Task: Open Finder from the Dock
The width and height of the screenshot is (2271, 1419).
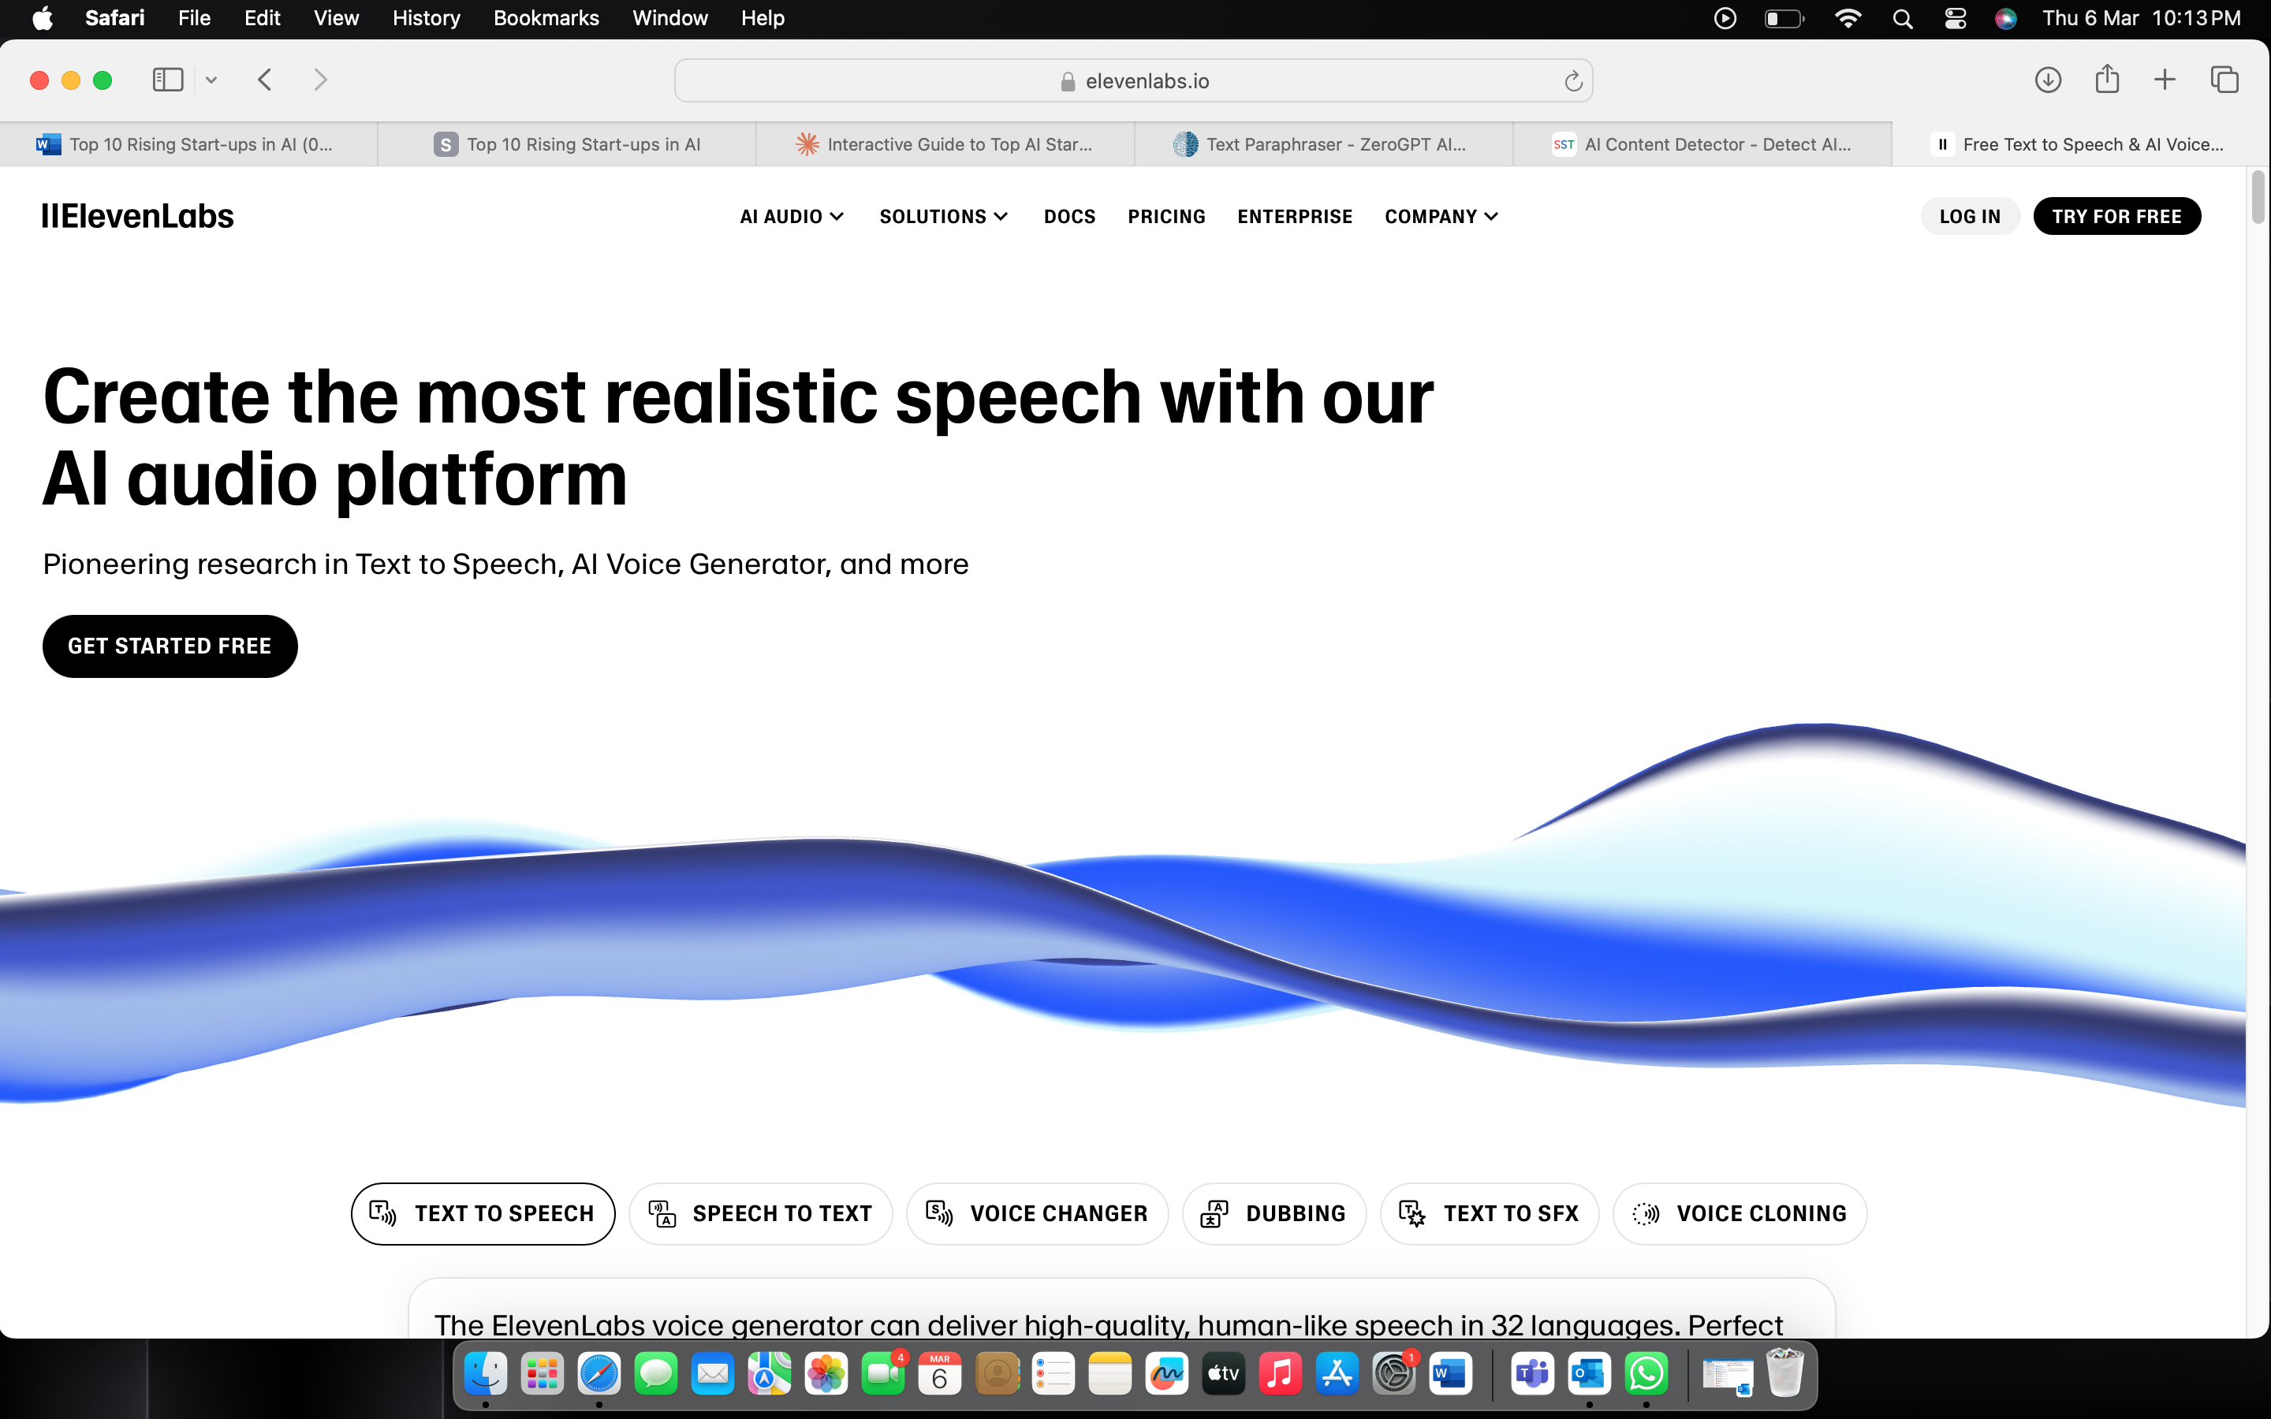Action: pyautogui.click(x=485, y=1374)
